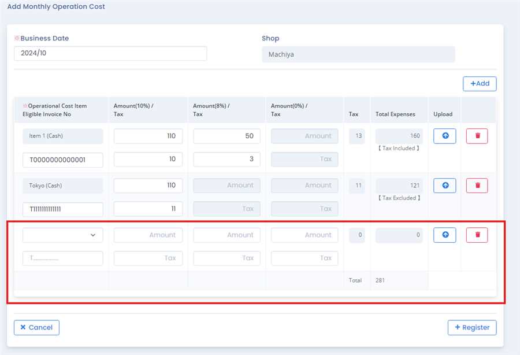520x355 pixels.
Task: Delete the empty third row via trash icon
Action: pos(477,235)
